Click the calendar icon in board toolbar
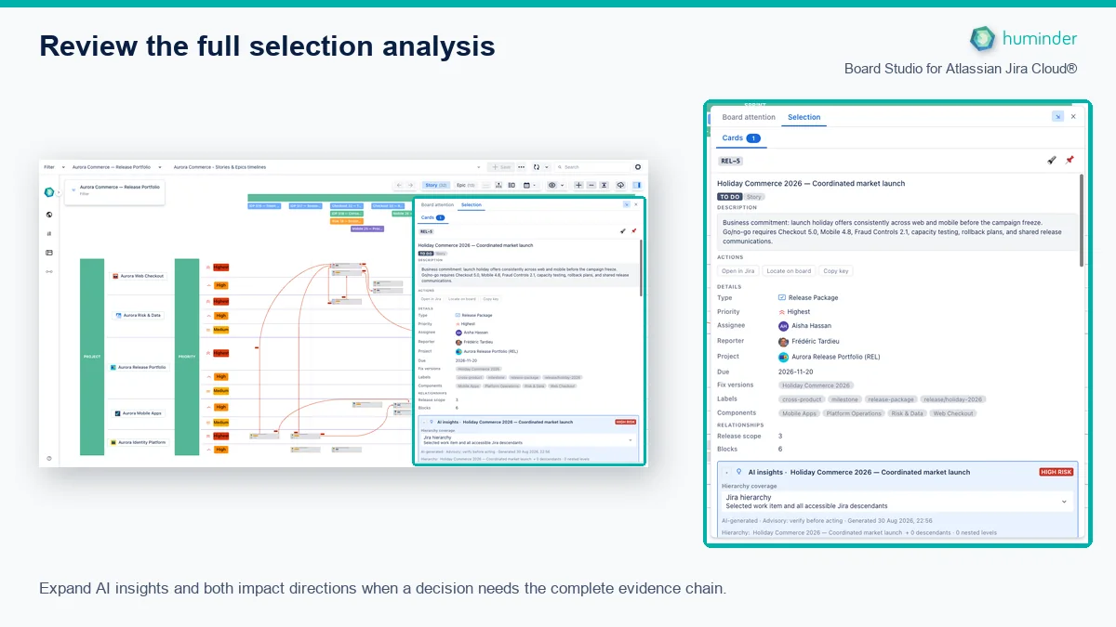1116x627 pixels. click(x=526, y=185)
